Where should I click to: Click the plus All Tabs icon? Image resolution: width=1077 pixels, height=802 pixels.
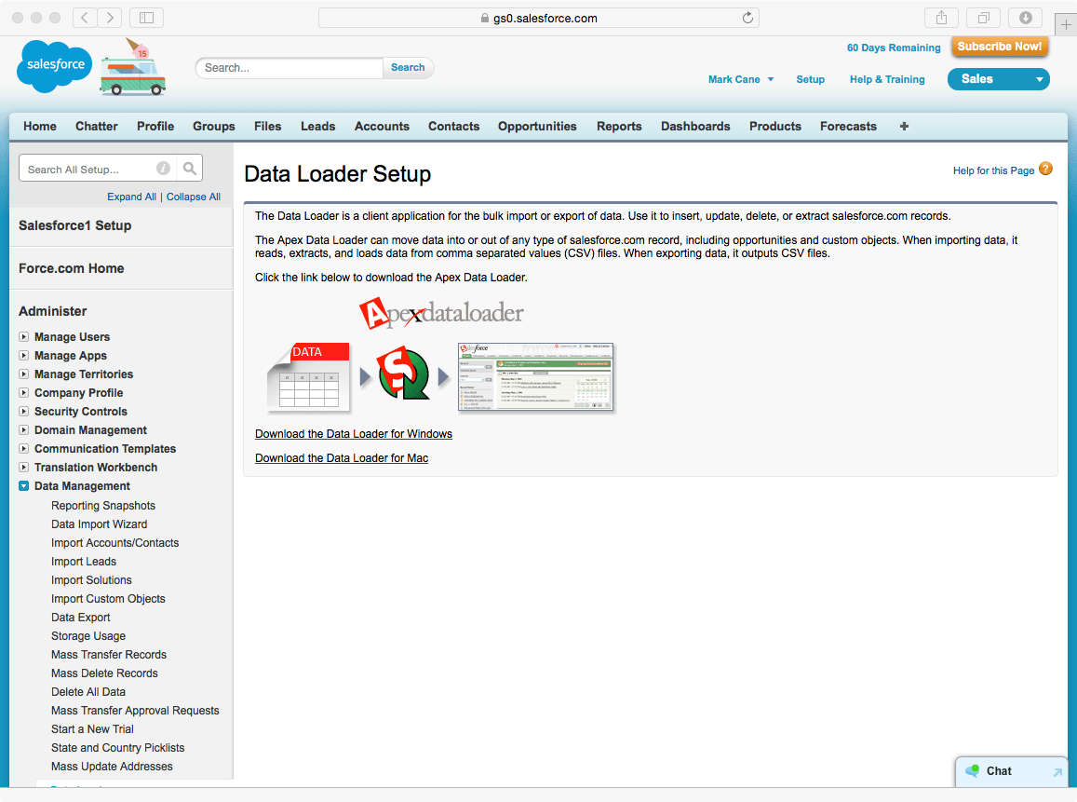click(904, 127)
